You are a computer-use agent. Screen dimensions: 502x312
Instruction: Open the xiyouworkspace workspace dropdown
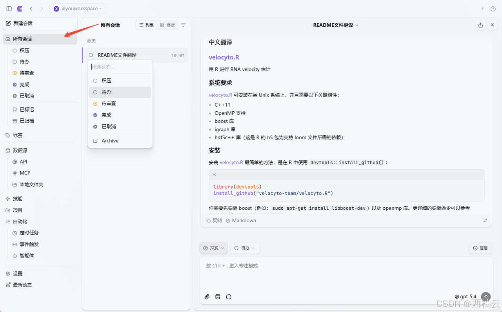coord(78,9)
